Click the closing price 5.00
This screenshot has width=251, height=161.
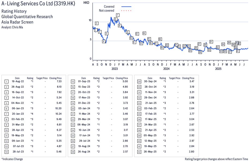[x=125, y=81]
